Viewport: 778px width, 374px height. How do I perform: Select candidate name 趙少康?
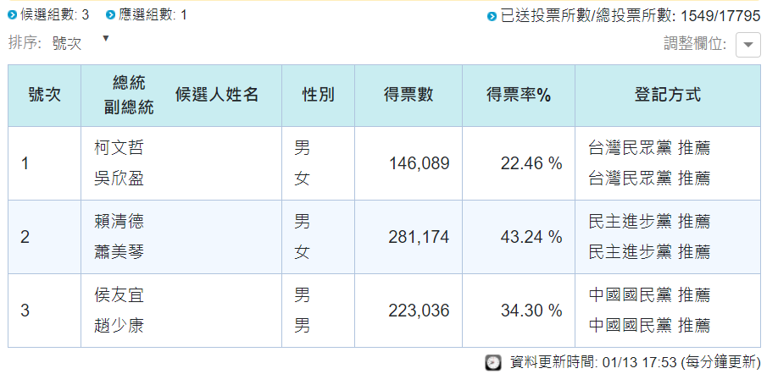pos(119,326)
